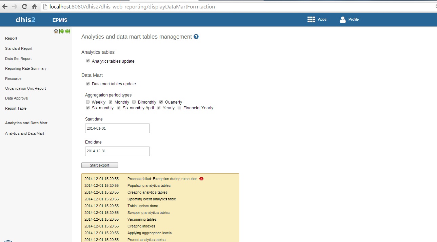Click the sidebar home icon
Screen dimensions: 437x242
click(x=56, y=31)
